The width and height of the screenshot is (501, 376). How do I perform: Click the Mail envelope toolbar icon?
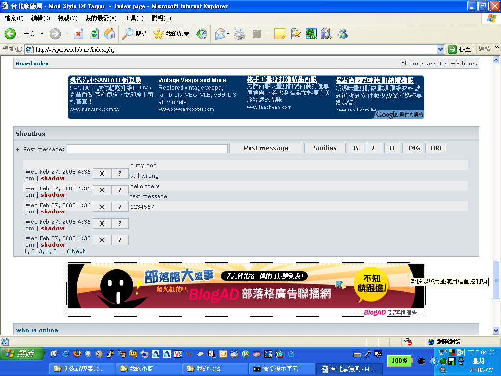(x=220, y=34)
